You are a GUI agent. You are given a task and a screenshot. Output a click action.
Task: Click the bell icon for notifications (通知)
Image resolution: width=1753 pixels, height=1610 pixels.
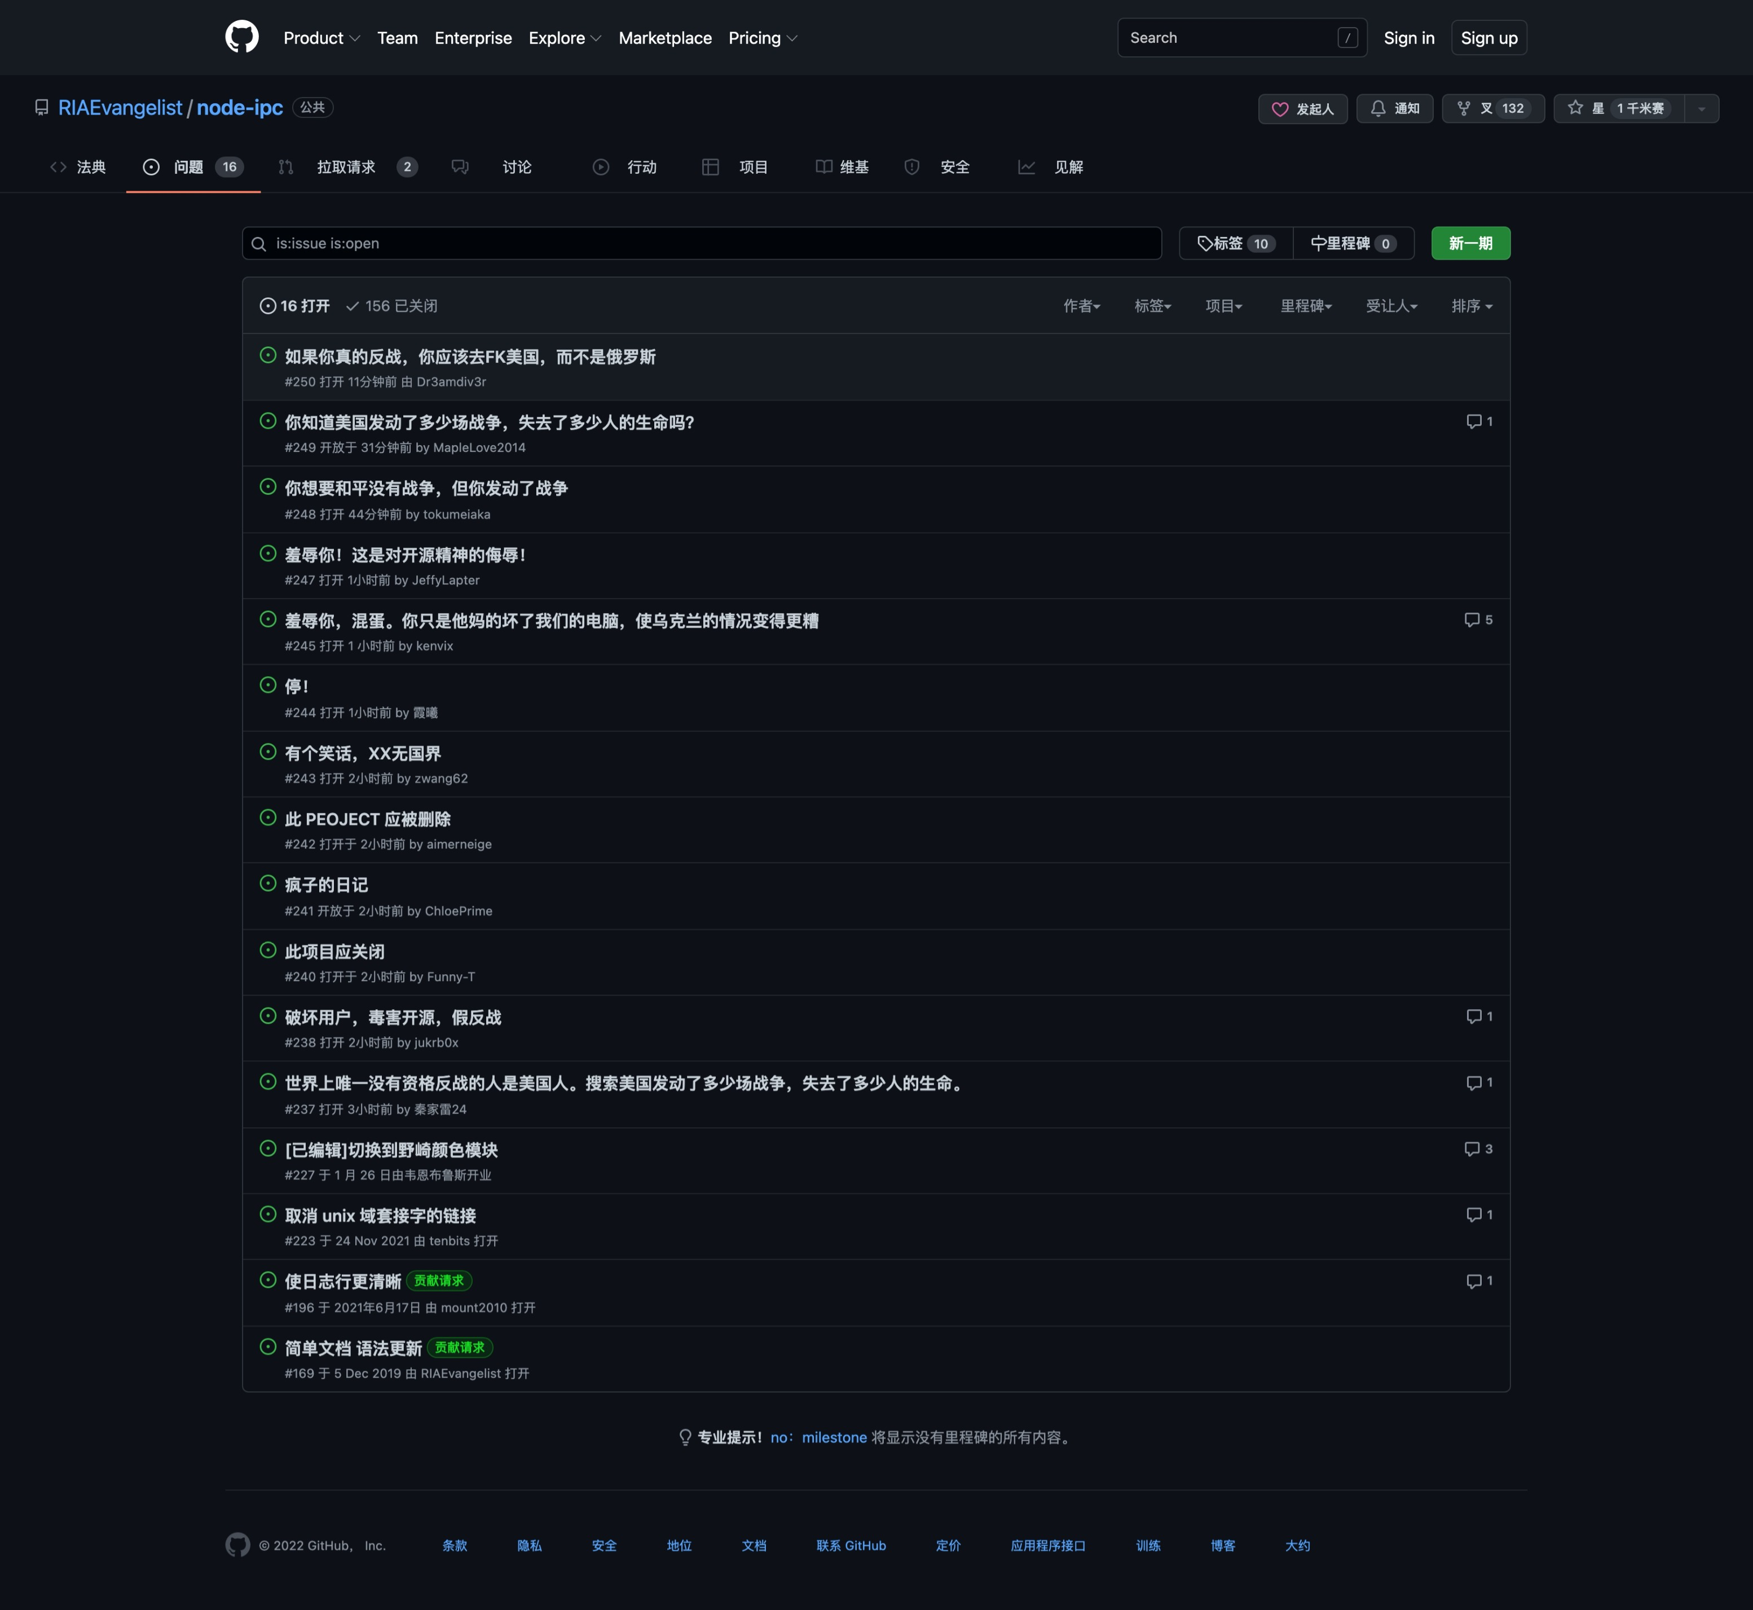pyautogui.click(x=1378, y=108)
